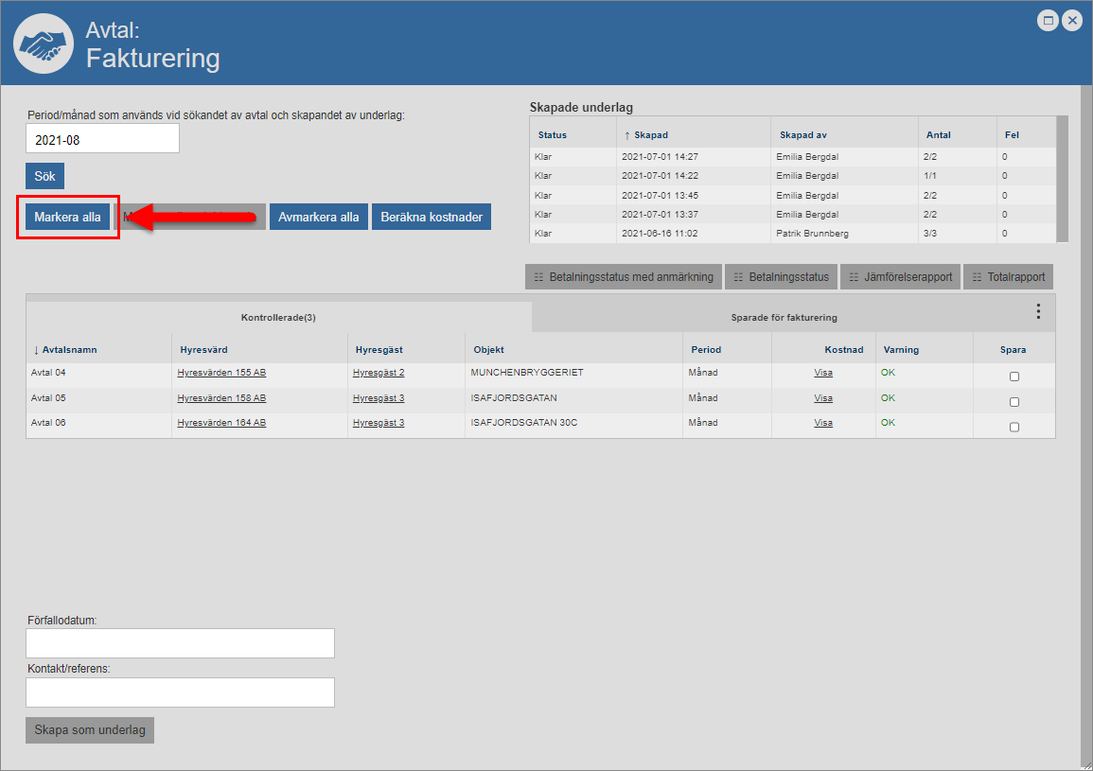Switch to Sparade för fakturering tab
The width and height of the screenshot is (1093, 771).
tap(784, 318)
